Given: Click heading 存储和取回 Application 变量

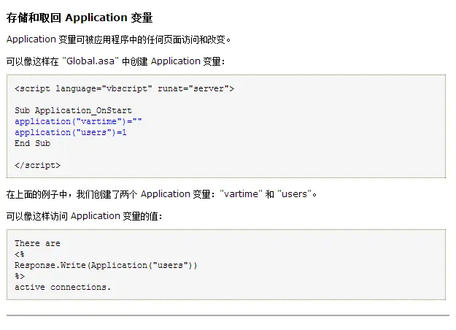Looking at the screenshot, I should click(80, 18).
